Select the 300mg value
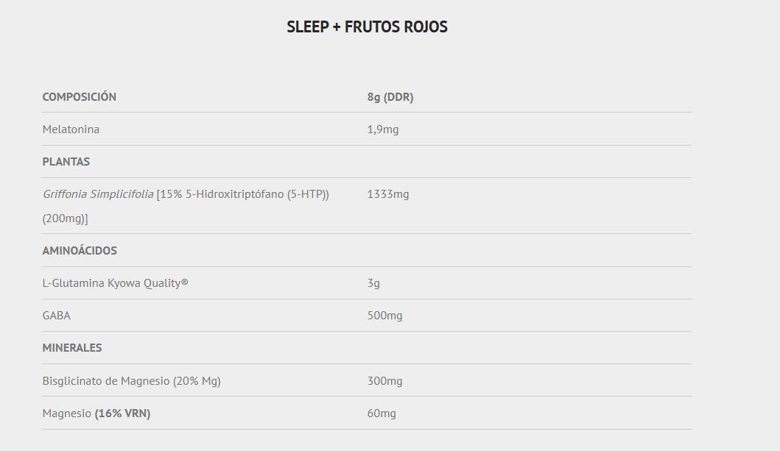 tap(384, 381)
